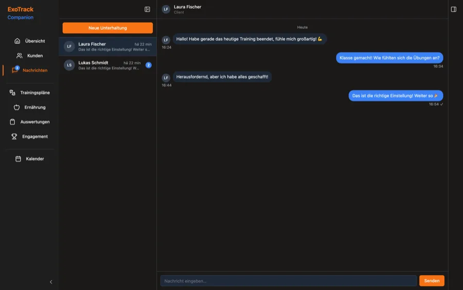This screenshot has height=290, width=463.
Task: Click Laura Fischer's avatar in chat header
Action: (x=166, y=9)
